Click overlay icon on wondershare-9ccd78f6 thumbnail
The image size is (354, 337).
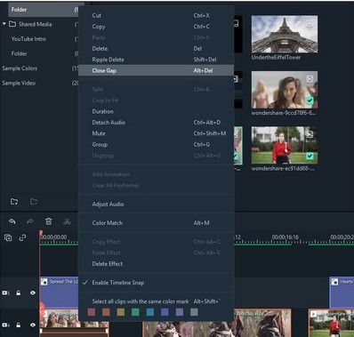pos(310,78)
